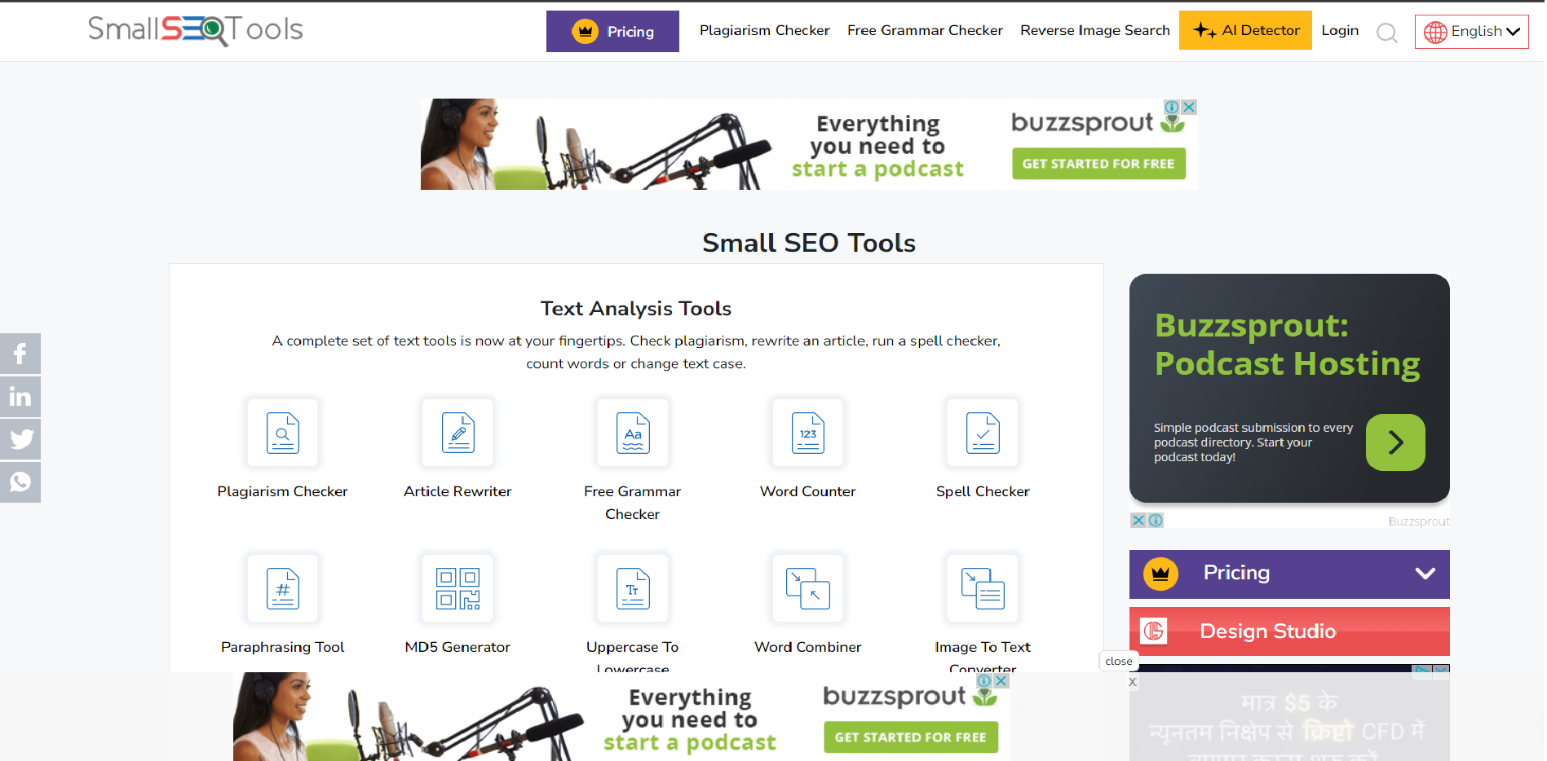Click the Buzzsprout Podcast Hosting headline
1547x761 pixels.
tap(1287, 345)
